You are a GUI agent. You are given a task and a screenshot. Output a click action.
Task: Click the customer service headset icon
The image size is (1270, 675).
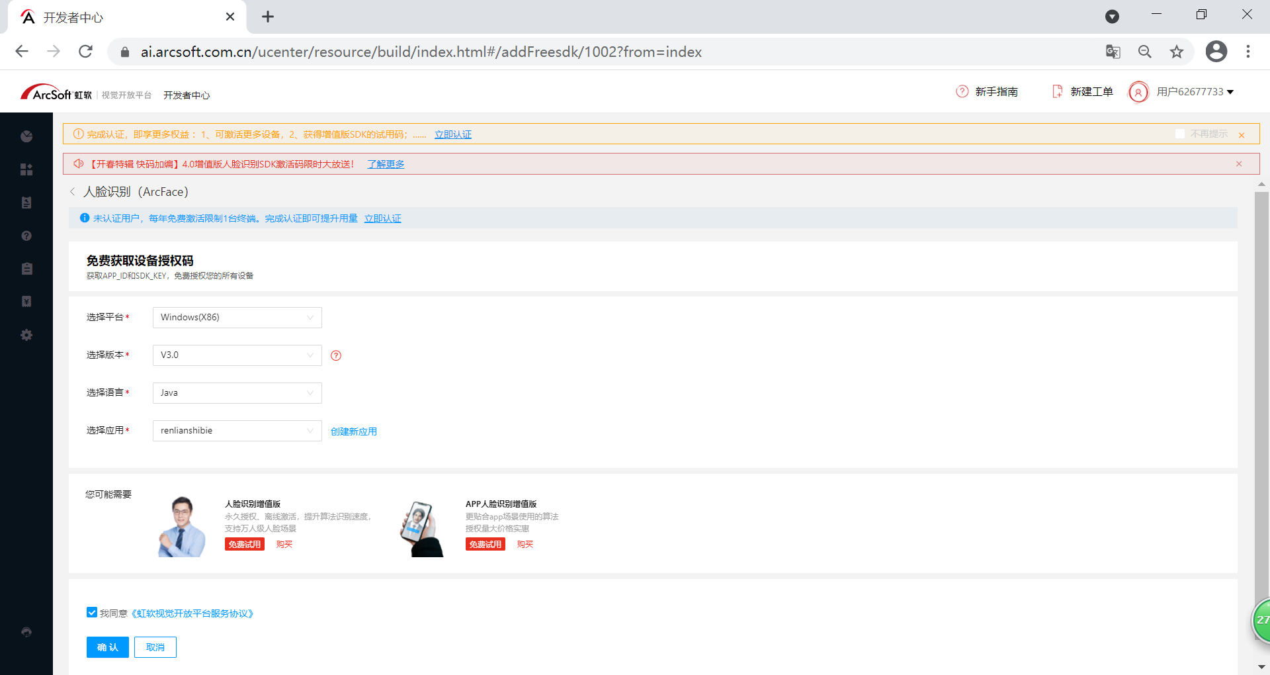point(26,632)
